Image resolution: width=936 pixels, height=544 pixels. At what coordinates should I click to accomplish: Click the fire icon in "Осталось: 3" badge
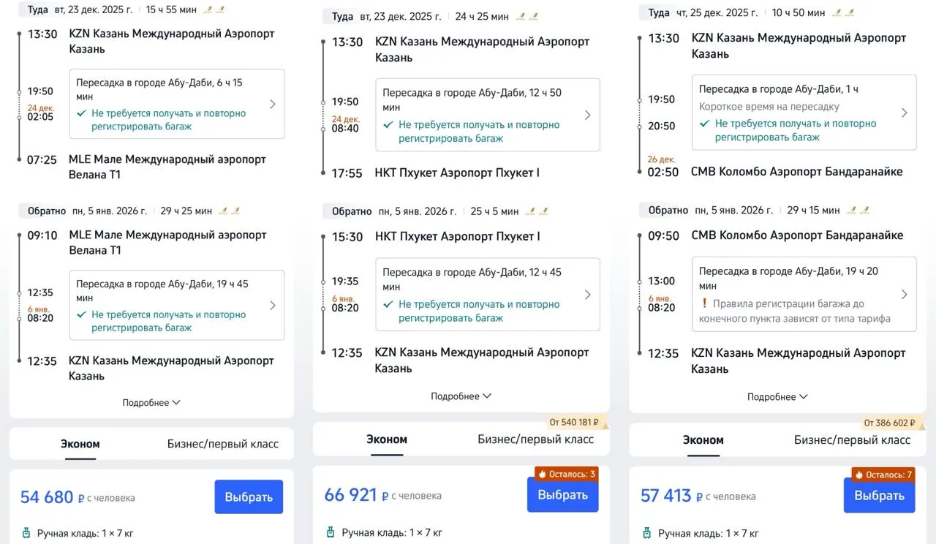[x=542, y=474]
